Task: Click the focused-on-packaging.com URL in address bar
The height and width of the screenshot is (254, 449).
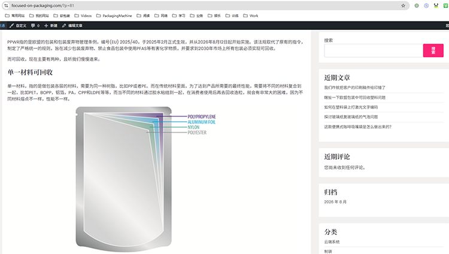Action: (43, 5)
